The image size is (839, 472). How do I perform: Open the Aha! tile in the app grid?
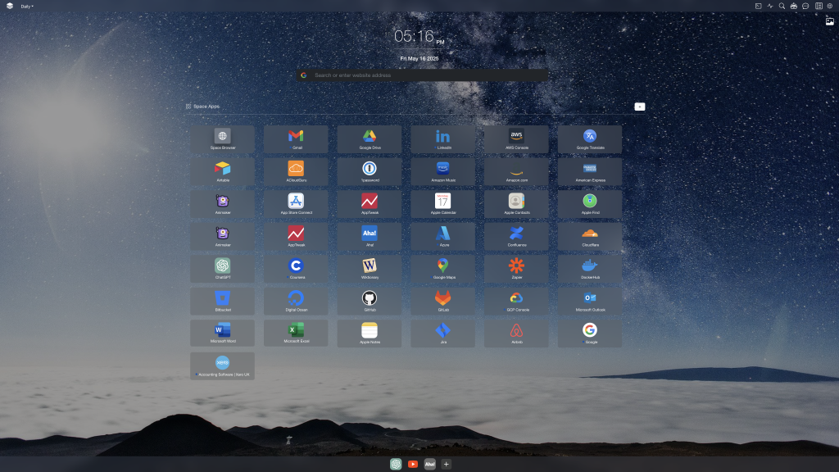click(370, 237)
